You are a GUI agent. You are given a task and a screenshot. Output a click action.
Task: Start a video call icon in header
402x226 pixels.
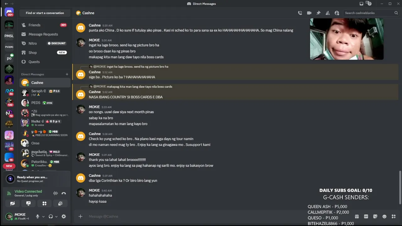(309, 13)
